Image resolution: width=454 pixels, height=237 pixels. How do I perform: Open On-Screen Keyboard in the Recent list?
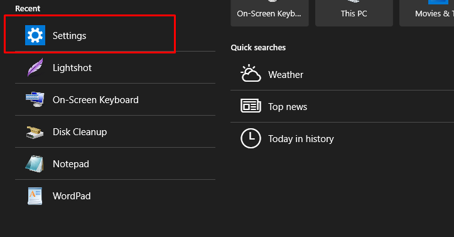[x=116, y=100]
